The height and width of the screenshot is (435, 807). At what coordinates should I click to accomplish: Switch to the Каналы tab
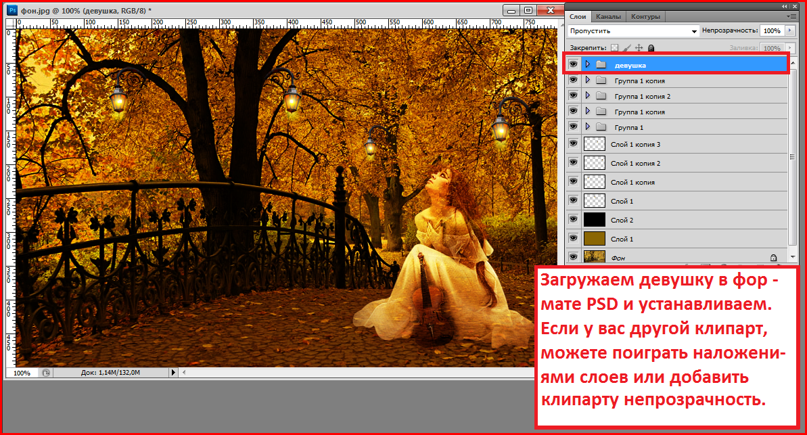tap(608, 17)
